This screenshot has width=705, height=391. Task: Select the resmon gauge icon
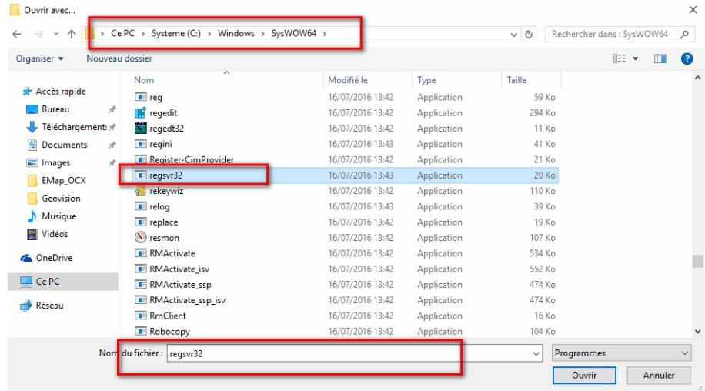pyautogui.click(x=141, y=237)
